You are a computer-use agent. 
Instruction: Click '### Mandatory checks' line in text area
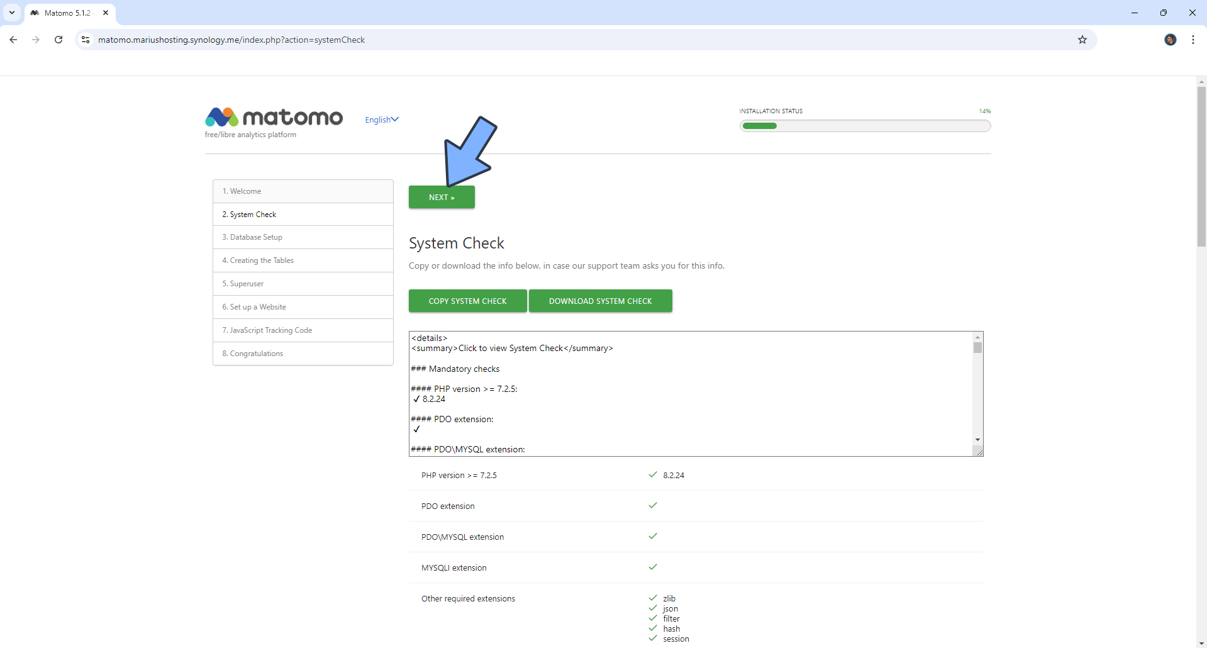click(x=455, y=369)
